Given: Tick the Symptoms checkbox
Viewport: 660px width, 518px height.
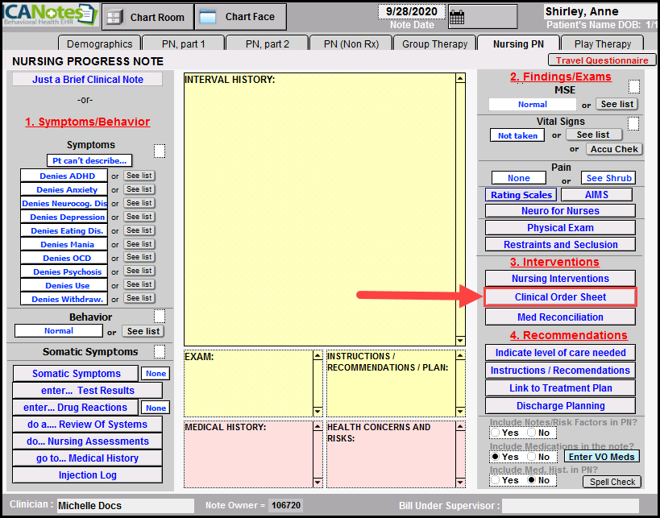Looking at the screenshot, I should tap(160, 151).
